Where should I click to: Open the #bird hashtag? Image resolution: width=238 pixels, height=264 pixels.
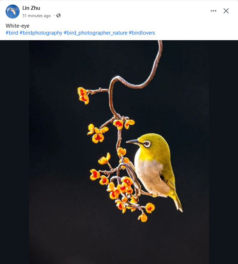click(x=12, y=33)
